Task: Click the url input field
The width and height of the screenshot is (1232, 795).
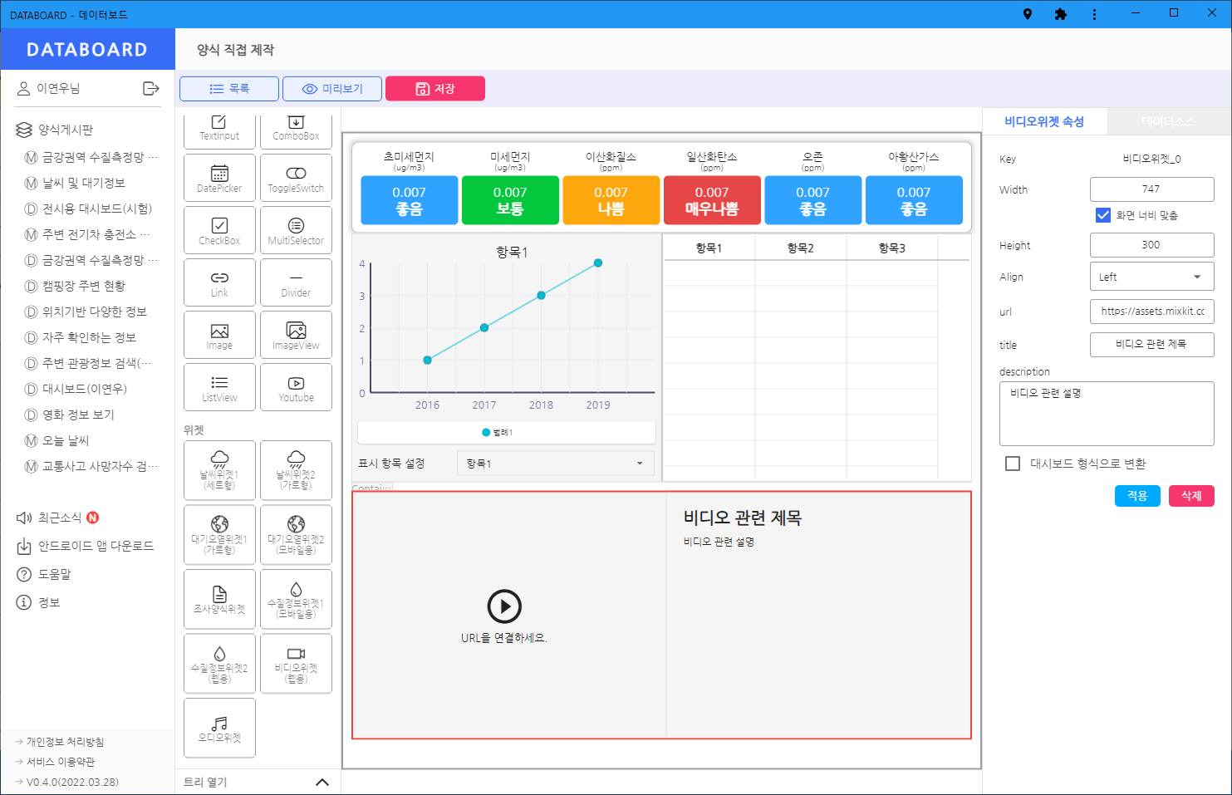Action: pos(1151,312)
